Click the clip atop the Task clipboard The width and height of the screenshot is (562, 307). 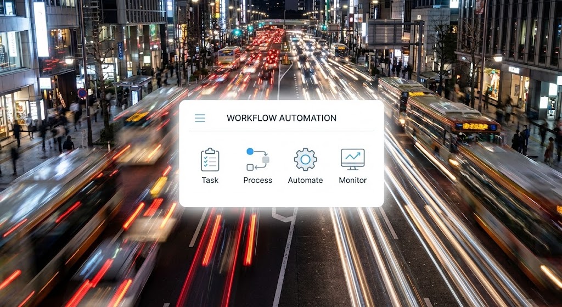click(x=210, y=150)
